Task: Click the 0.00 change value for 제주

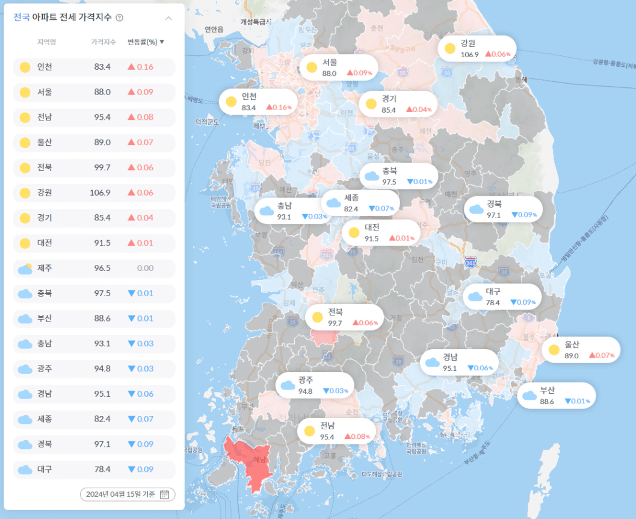Action: point(145,268)
